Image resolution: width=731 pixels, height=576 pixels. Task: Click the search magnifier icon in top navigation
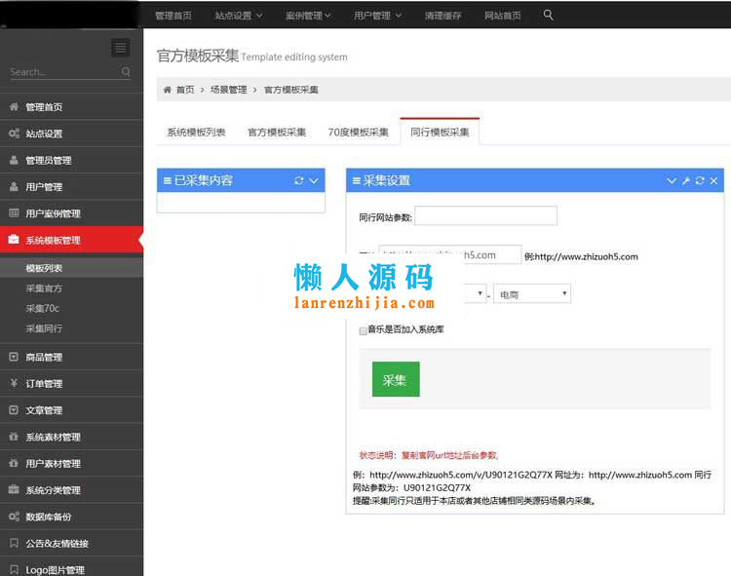(x=548, y=16)
